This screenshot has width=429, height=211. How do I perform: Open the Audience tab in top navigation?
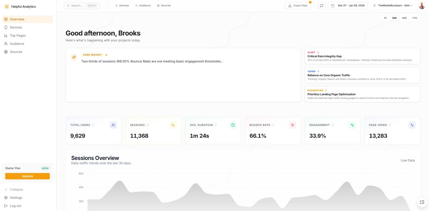(143, 6)
